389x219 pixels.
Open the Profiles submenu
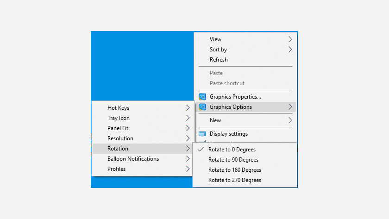pyautogui.click(x=116, y=169)
